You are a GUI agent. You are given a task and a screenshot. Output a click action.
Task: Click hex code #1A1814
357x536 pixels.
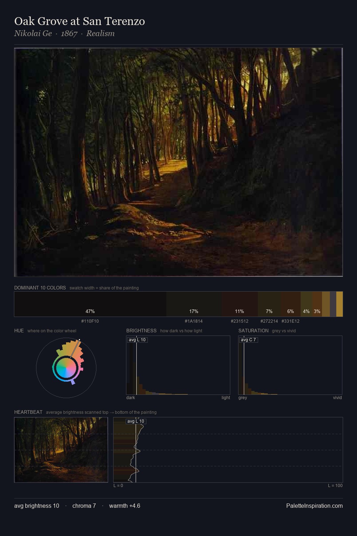coord(193,321)
